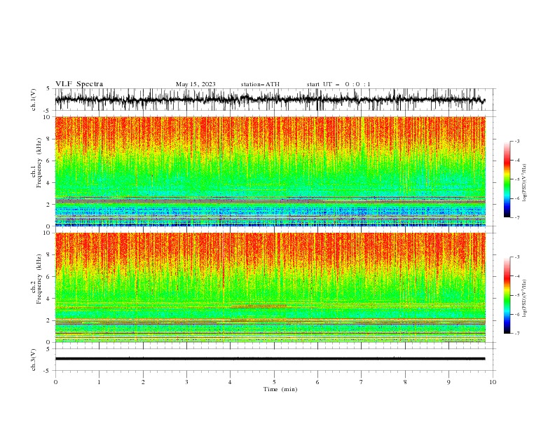Viewport: 555px width, 429px height.
Task: Click the '5' tick on the time axis
Action: coord(274,382)
